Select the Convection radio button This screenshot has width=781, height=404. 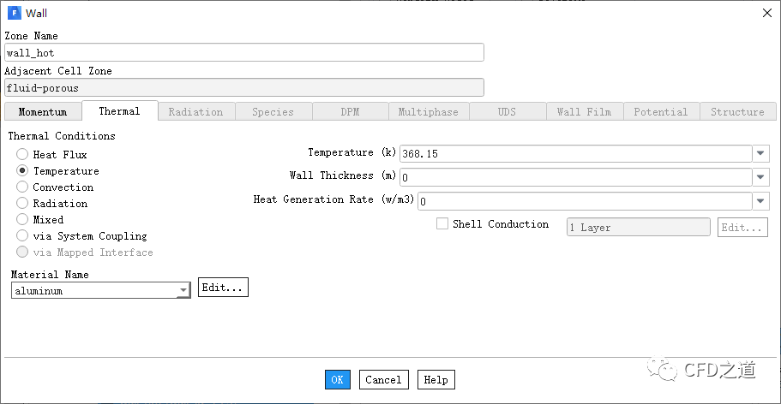click(22, 187)
